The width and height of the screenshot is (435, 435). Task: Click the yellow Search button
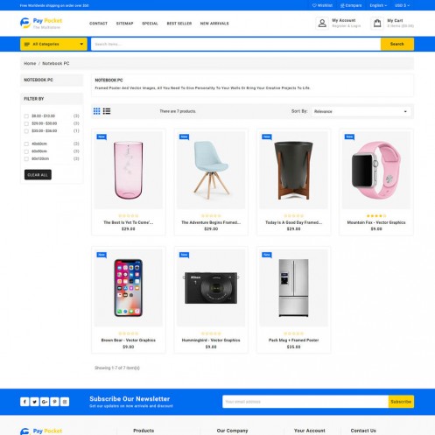(x=397, y=44)
